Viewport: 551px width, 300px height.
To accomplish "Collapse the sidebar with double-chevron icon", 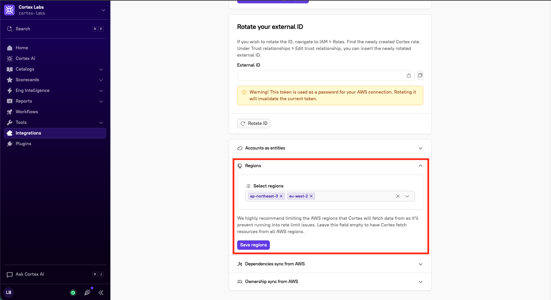I will [x=101, y=293].
